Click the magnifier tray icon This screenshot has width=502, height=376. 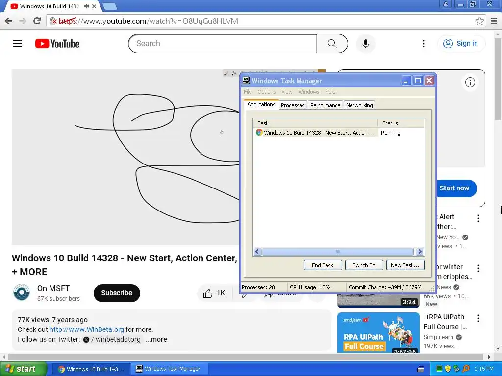(466, 369)
